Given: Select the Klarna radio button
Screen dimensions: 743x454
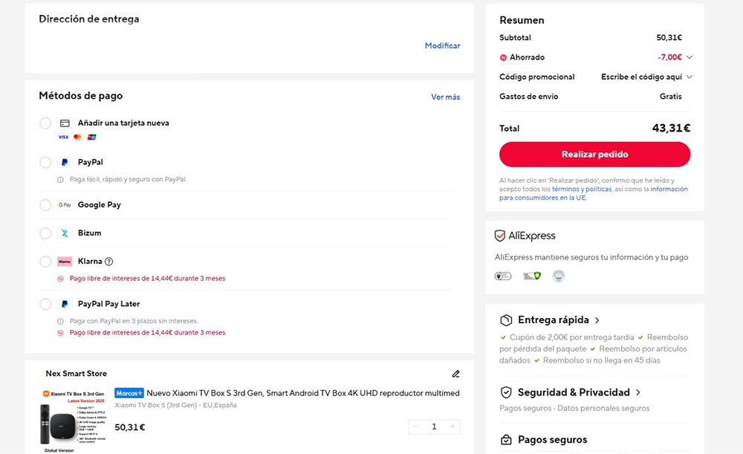Looking at the screenshot, I should tap(45, 262).
